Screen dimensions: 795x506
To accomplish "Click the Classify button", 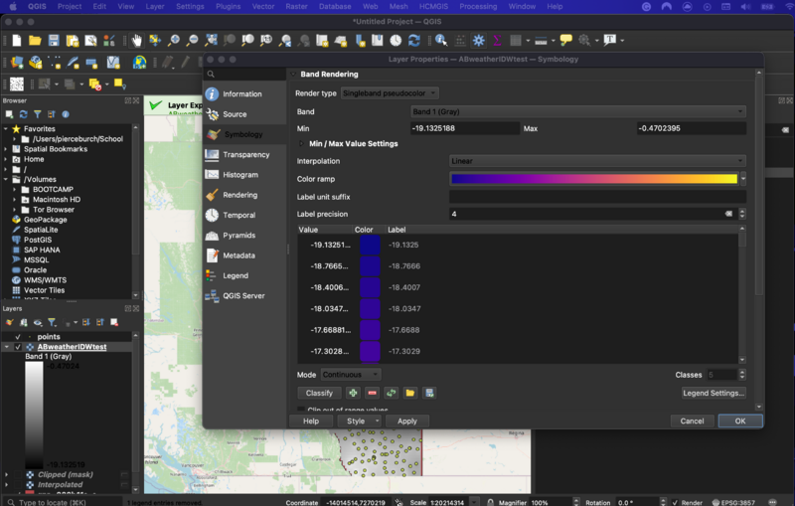I will pos(319,393).
